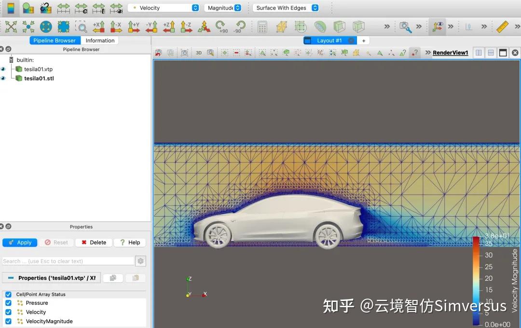
Task: Click capture screenshot icon in view toolbar
Action: (184, 53)
